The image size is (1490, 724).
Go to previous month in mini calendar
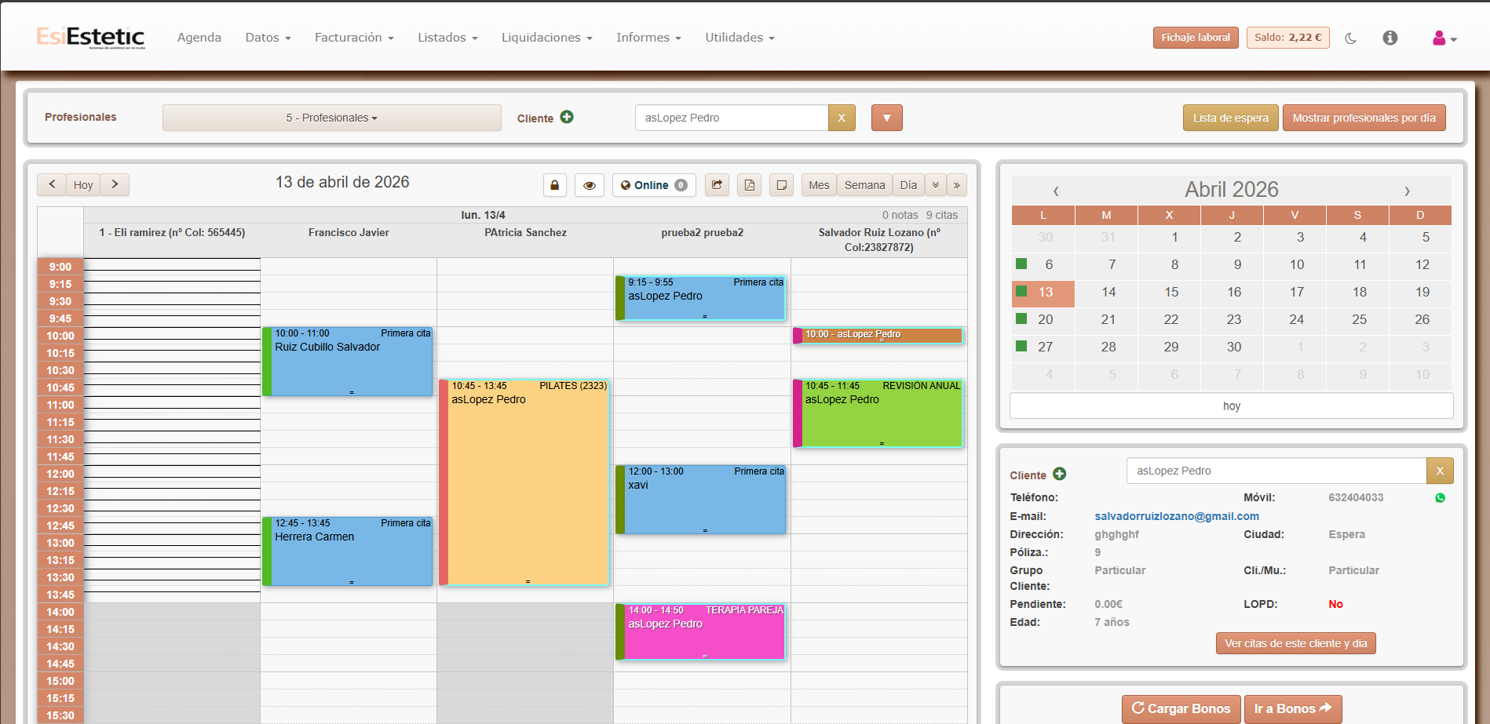1056,191
